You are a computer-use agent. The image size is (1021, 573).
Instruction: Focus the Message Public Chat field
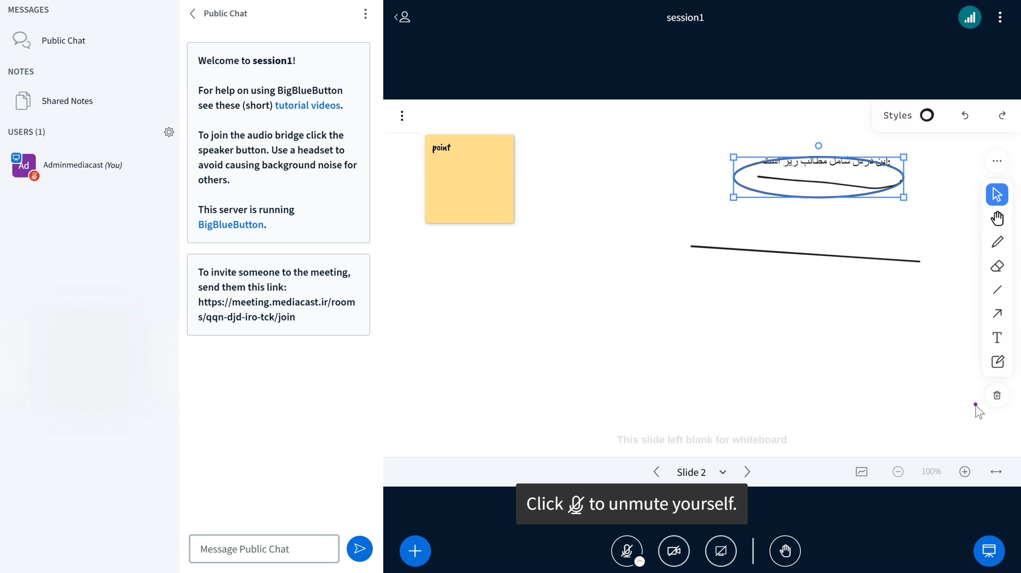point(264,549)
